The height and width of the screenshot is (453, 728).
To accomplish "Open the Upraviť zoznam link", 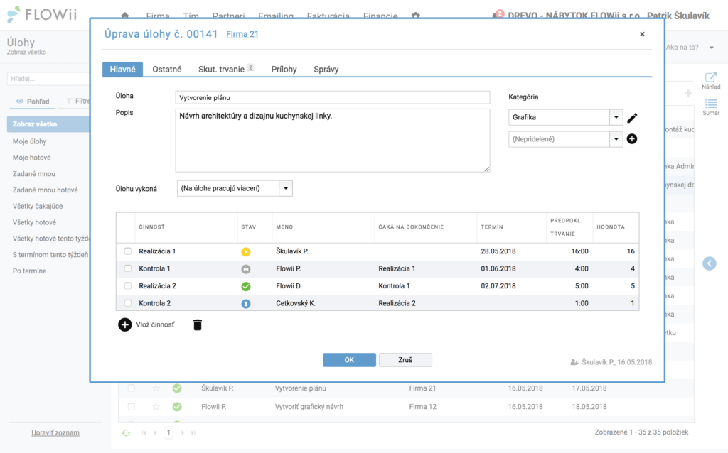I will click(55, 432).
